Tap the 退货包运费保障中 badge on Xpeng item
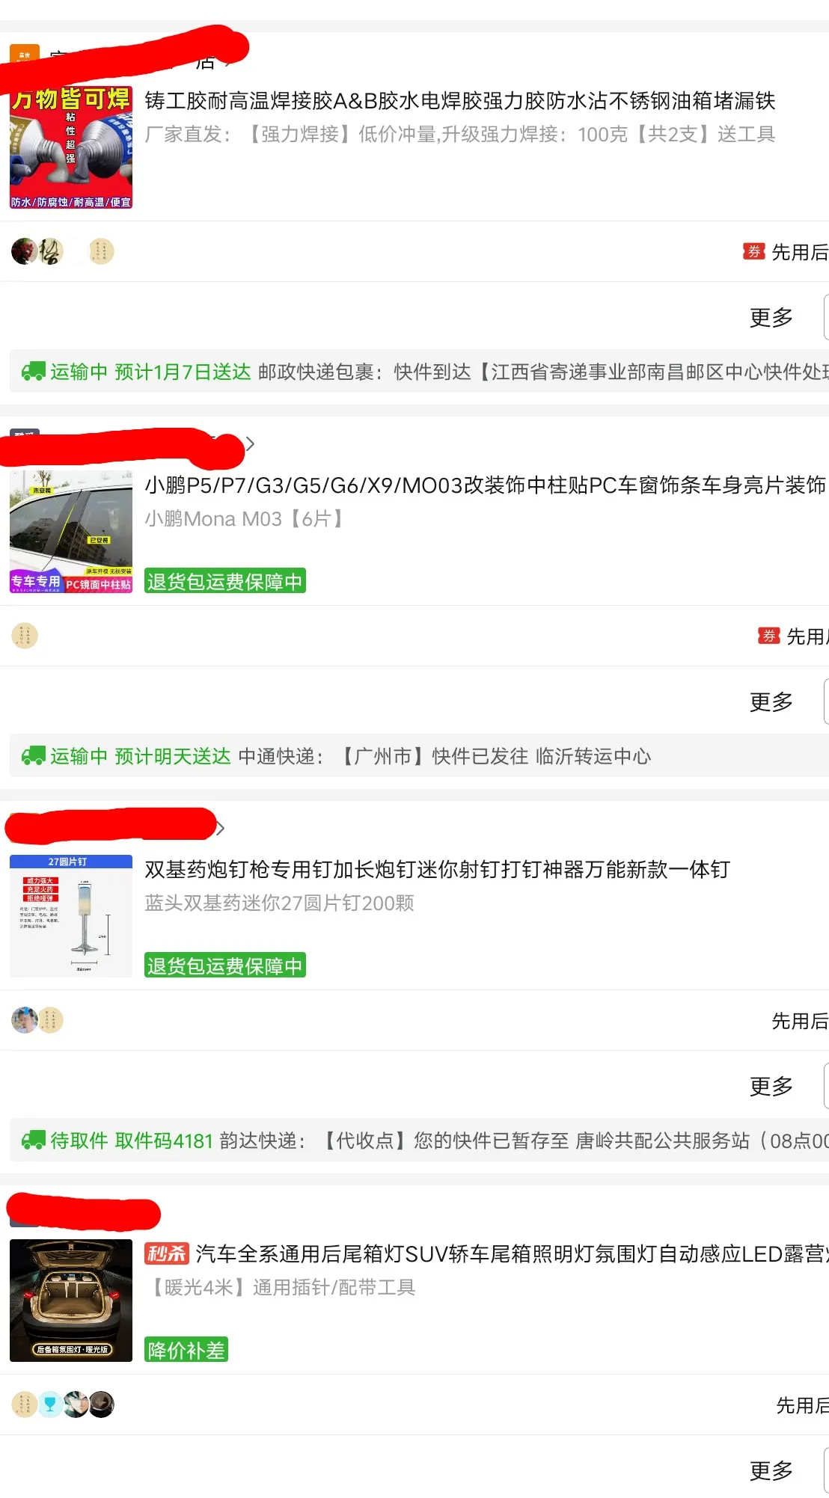The height and width of the screenshot is (1498, 829). point(225,581)
